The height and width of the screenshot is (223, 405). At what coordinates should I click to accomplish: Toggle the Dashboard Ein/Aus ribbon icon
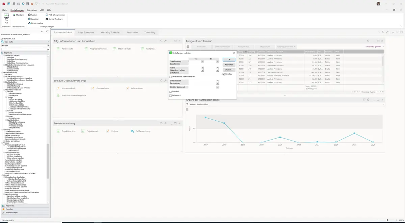coord(6,18)
